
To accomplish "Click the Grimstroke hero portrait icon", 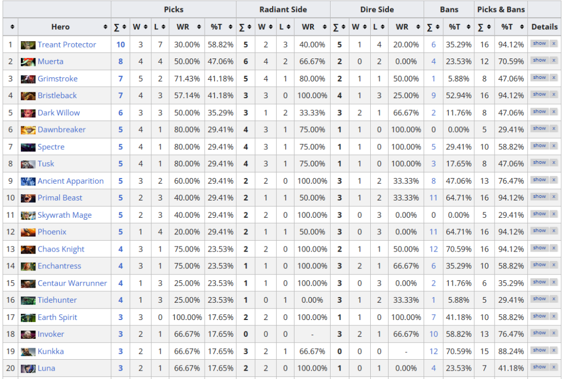I will (x=28, y=79).
